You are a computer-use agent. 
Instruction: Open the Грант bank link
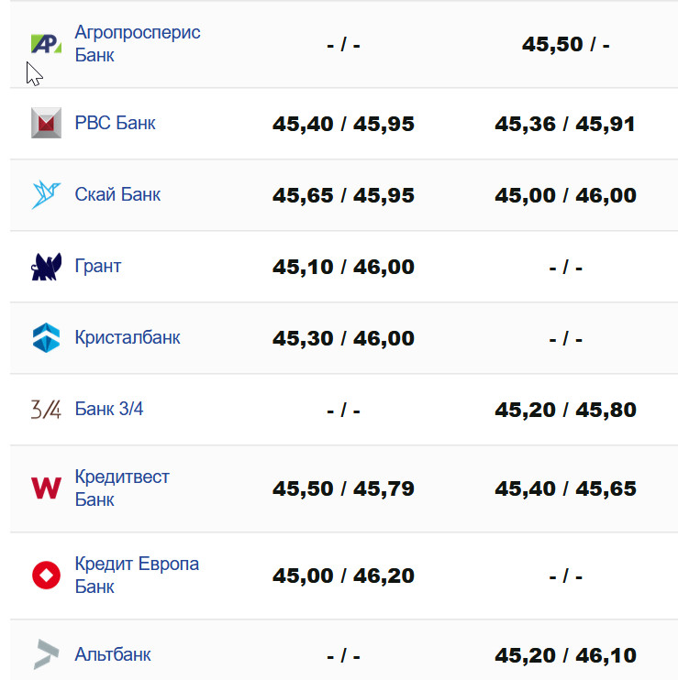point(98,267)
